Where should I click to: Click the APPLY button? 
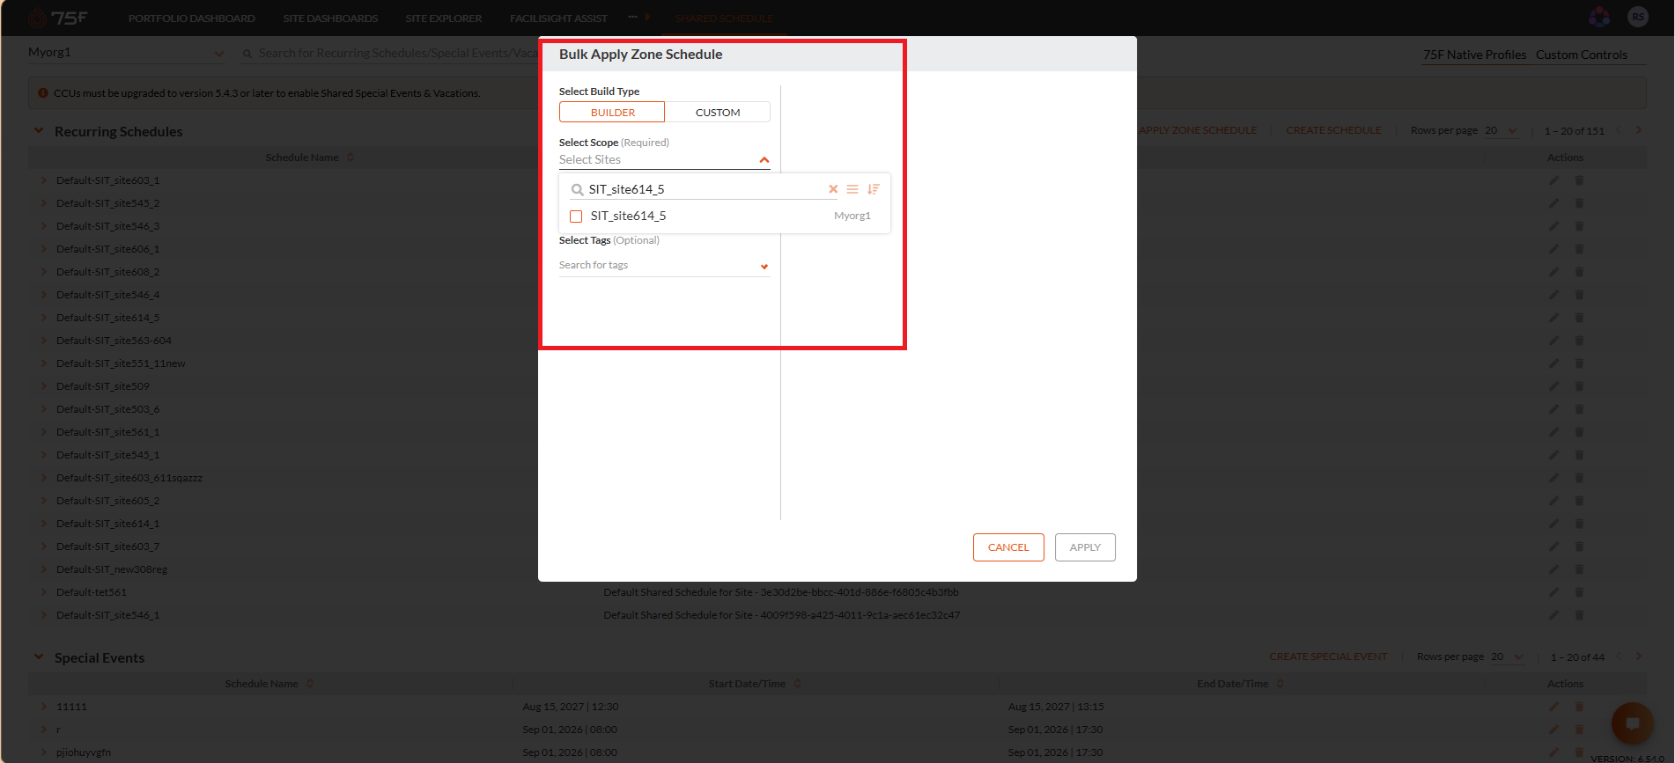(1085, 547)
